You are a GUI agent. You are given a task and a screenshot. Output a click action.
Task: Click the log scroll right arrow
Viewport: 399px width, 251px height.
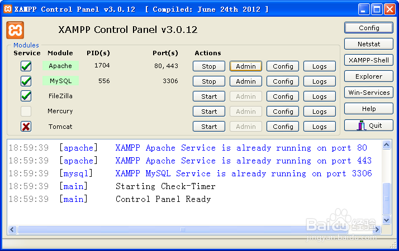[x=377, y=230]
